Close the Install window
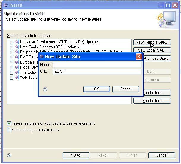181x164 pixels. point(175,5)
